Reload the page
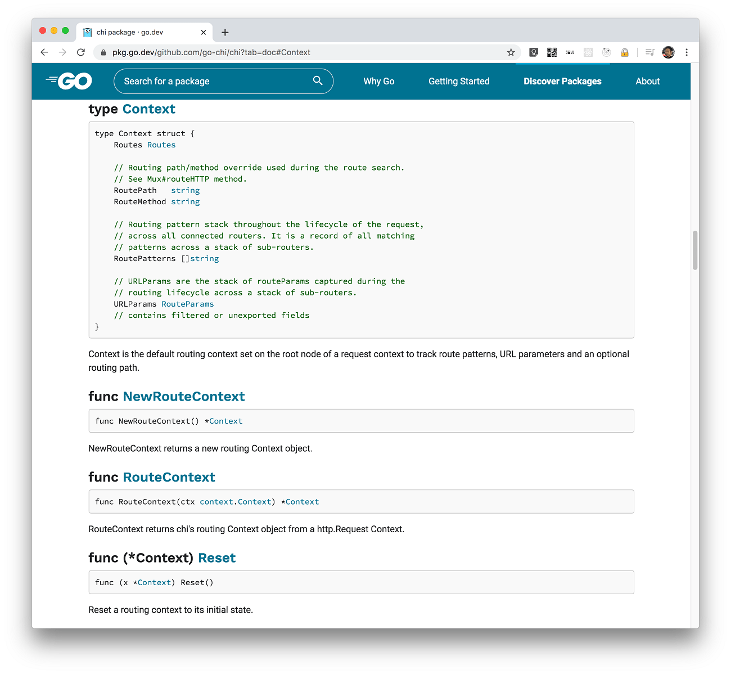The image size is (731, 674). (81, 52)
